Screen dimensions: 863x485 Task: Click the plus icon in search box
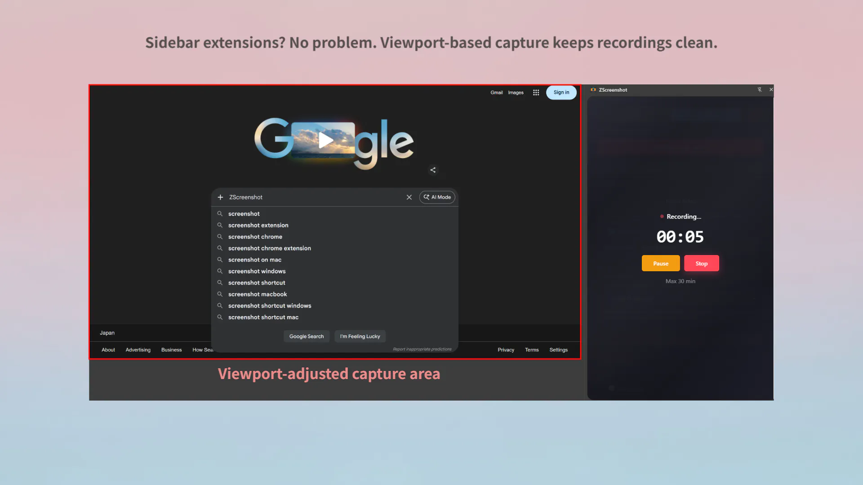click(x=220, y=197)
